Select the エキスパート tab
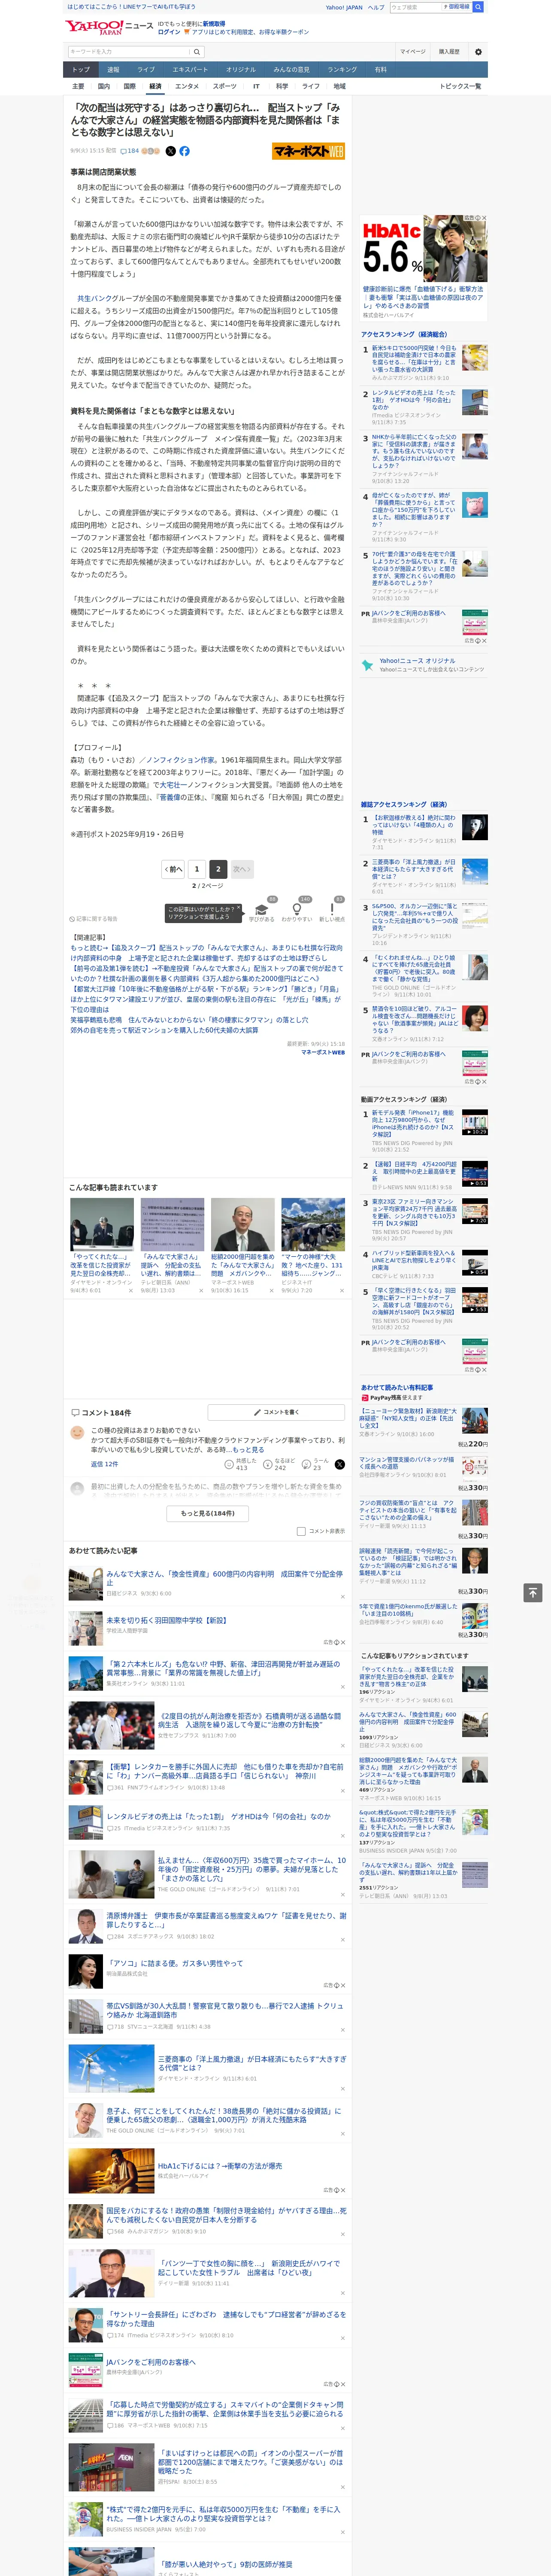The width and height of the screenshot is (551, 2576). point(190,70)
